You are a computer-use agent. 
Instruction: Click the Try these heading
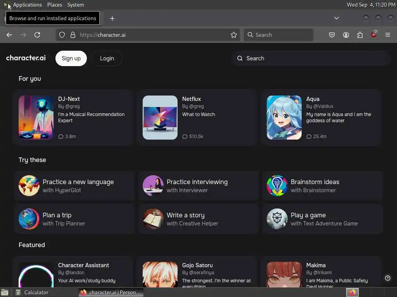click(32, 160)
